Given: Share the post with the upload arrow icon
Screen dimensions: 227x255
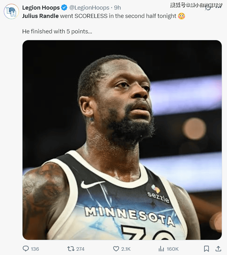Looking at the screenshot, I should pyautogui.click(x=218, y=249).
